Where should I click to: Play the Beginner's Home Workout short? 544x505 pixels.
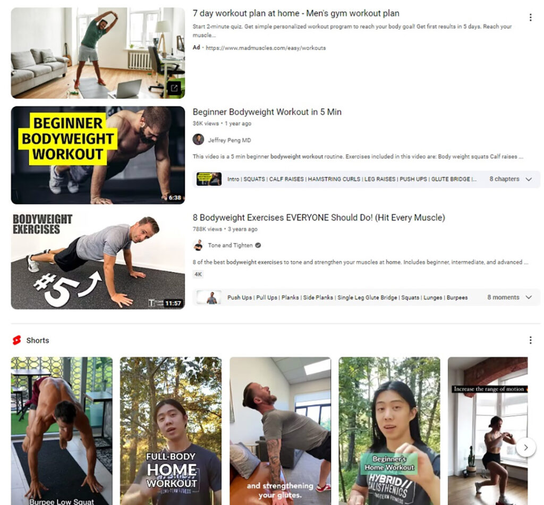click(x=389, y=431)
